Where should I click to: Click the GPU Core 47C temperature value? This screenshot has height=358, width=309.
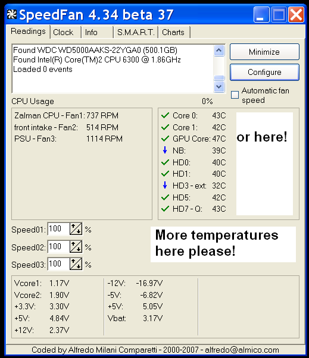pos(219,139)
